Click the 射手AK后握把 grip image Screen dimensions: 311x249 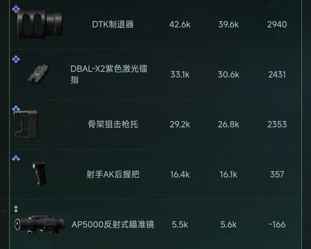(39, 174)
